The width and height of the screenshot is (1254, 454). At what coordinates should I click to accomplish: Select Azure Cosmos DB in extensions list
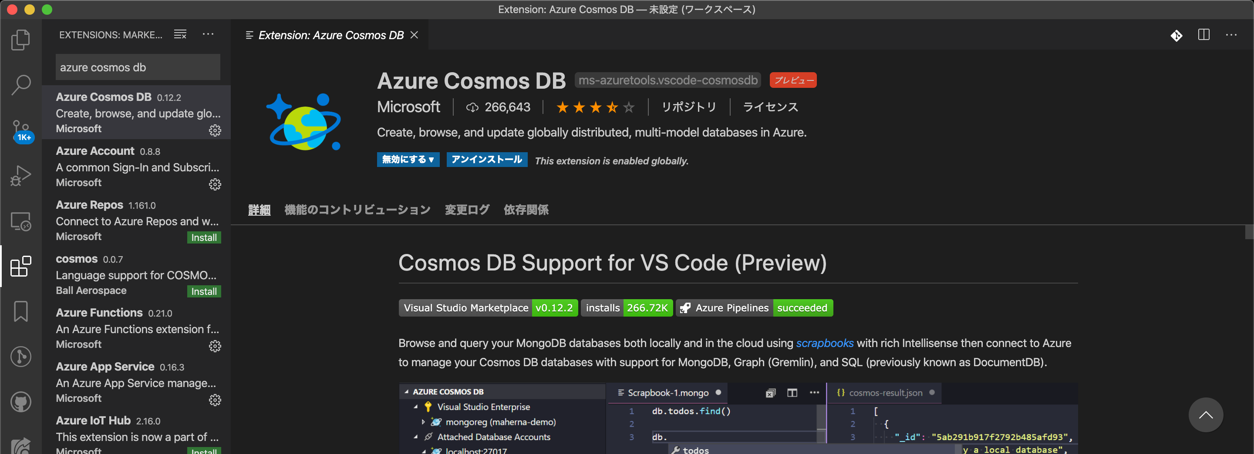[x=136, y=113]
